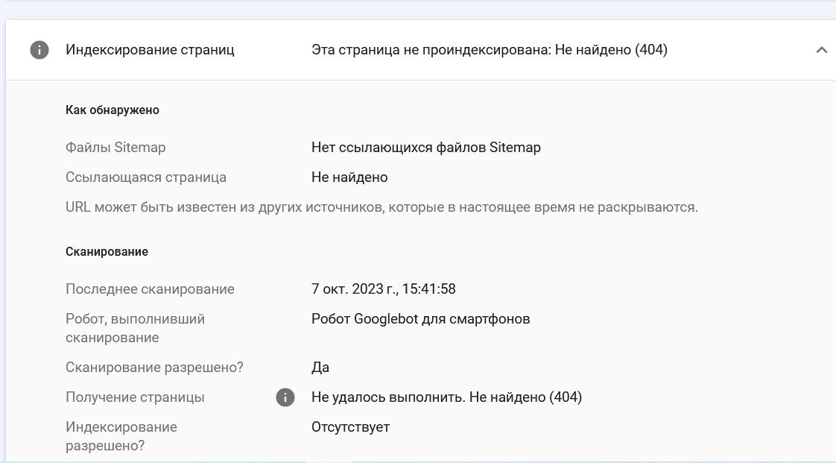
Task: Click the Нет ссылающихся файлов Sitemap value
Action: coord(425,148)
